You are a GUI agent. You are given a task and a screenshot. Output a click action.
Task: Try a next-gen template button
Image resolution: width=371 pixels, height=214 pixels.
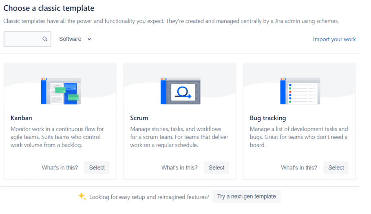247,196
